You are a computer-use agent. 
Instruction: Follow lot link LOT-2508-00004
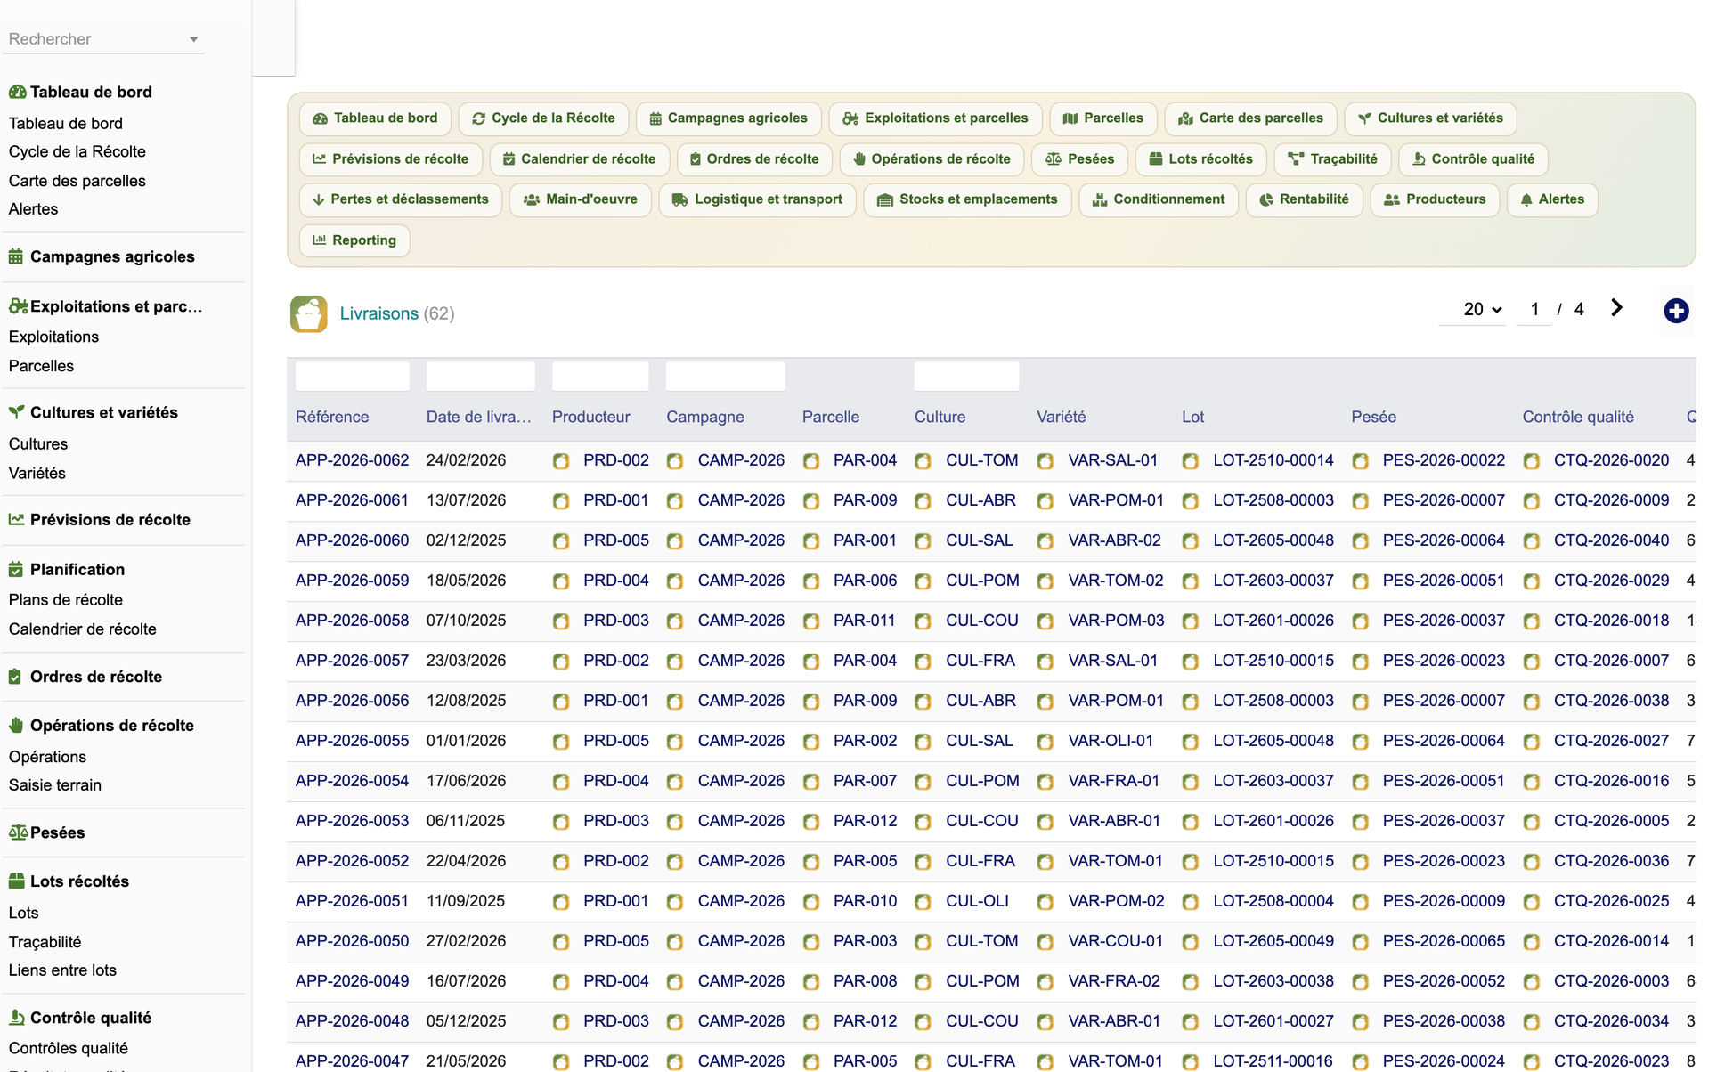tap(1273, 901)
